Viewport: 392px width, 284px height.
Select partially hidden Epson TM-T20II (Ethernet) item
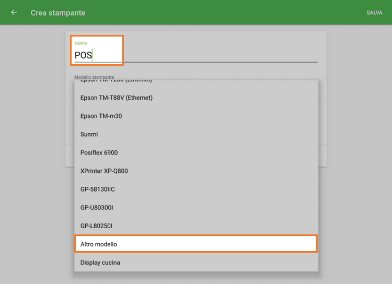point(117,81)
